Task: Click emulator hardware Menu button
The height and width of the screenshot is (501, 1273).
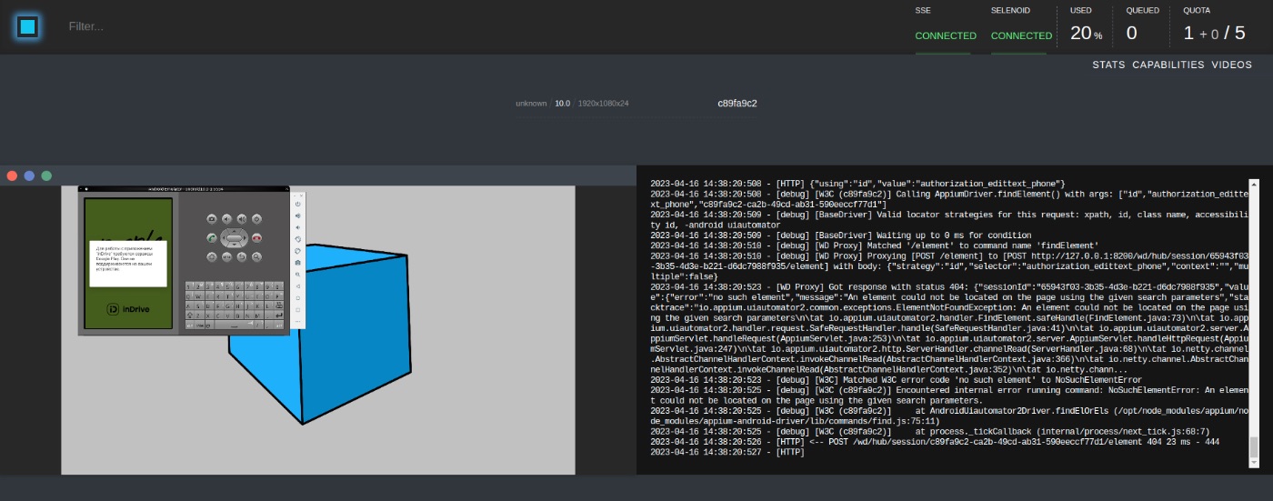Action: [x=226, y=257]
